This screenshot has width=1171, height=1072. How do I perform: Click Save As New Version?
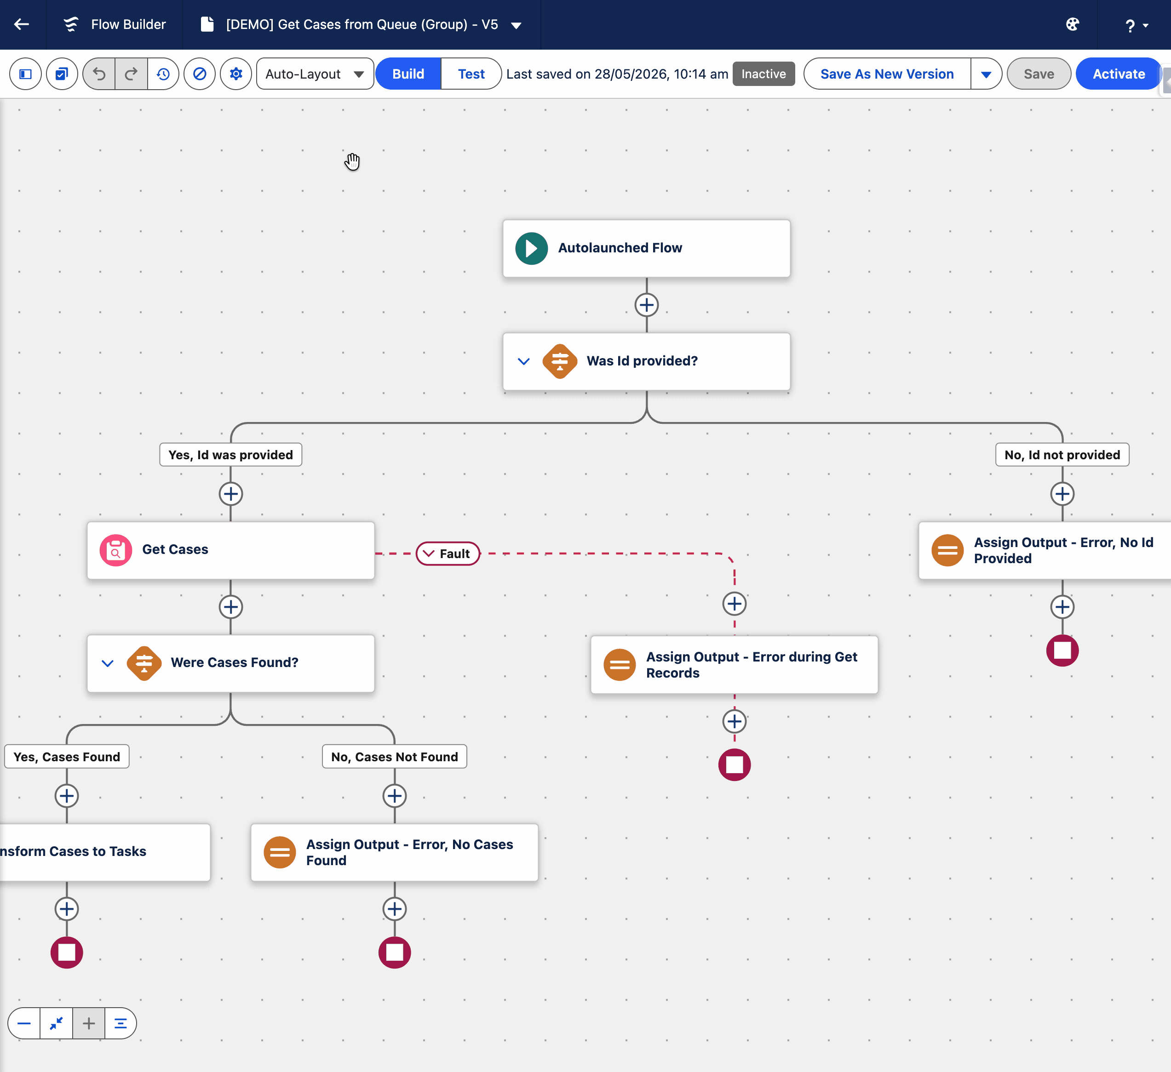(x=886, y=74)
